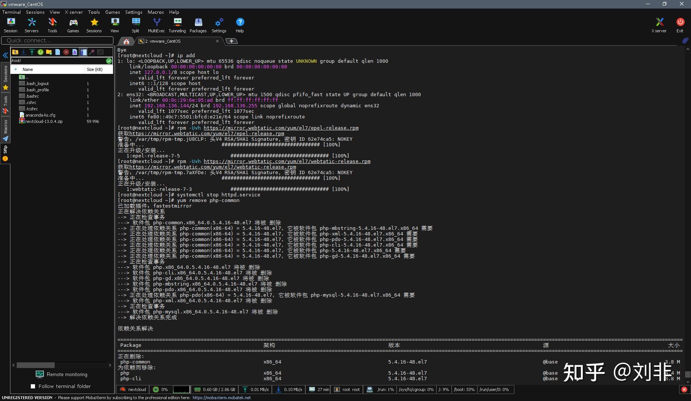Open the Packages toolbar icon

[198, 25]
